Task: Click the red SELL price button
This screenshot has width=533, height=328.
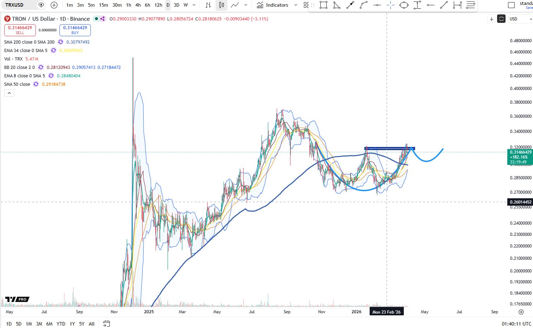Action: [x=20, y=30]
